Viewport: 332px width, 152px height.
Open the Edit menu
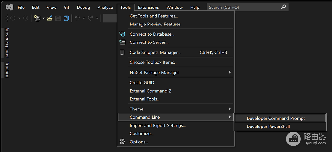(x=36, y=8)
